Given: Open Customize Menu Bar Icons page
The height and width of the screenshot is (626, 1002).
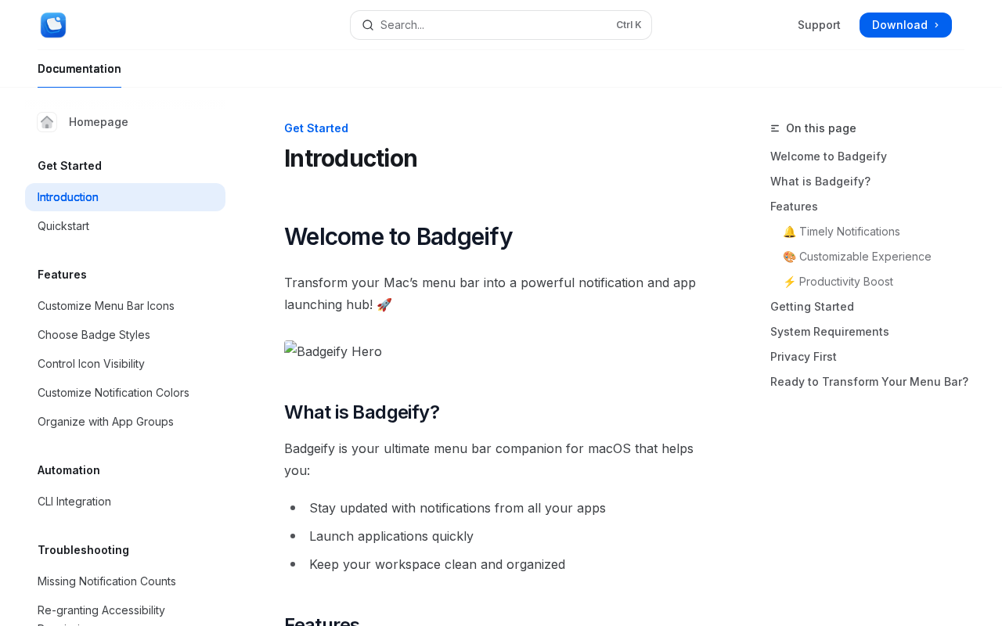Looking at the screenshot, I should [106, 306].
